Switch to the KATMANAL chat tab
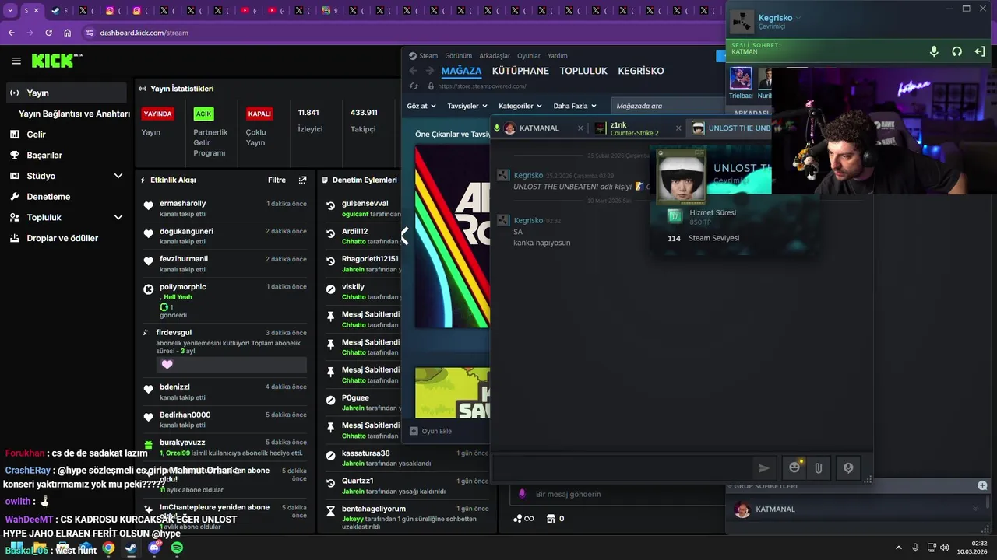 pos(539,128)
